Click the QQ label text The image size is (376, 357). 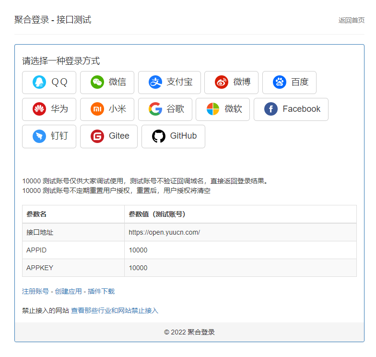(59, 82)
